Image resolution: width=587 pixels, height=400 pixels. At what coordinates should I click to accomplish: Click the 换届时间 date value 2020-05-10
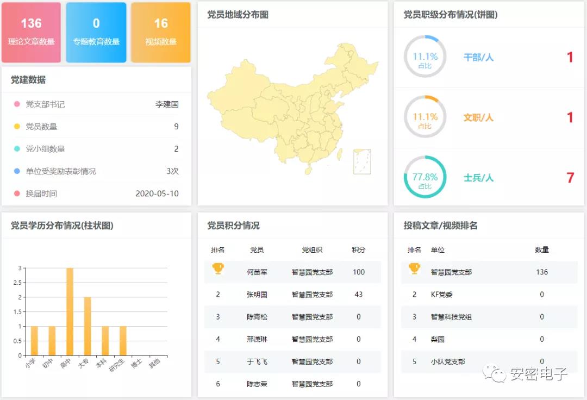(x=157, y=193)
